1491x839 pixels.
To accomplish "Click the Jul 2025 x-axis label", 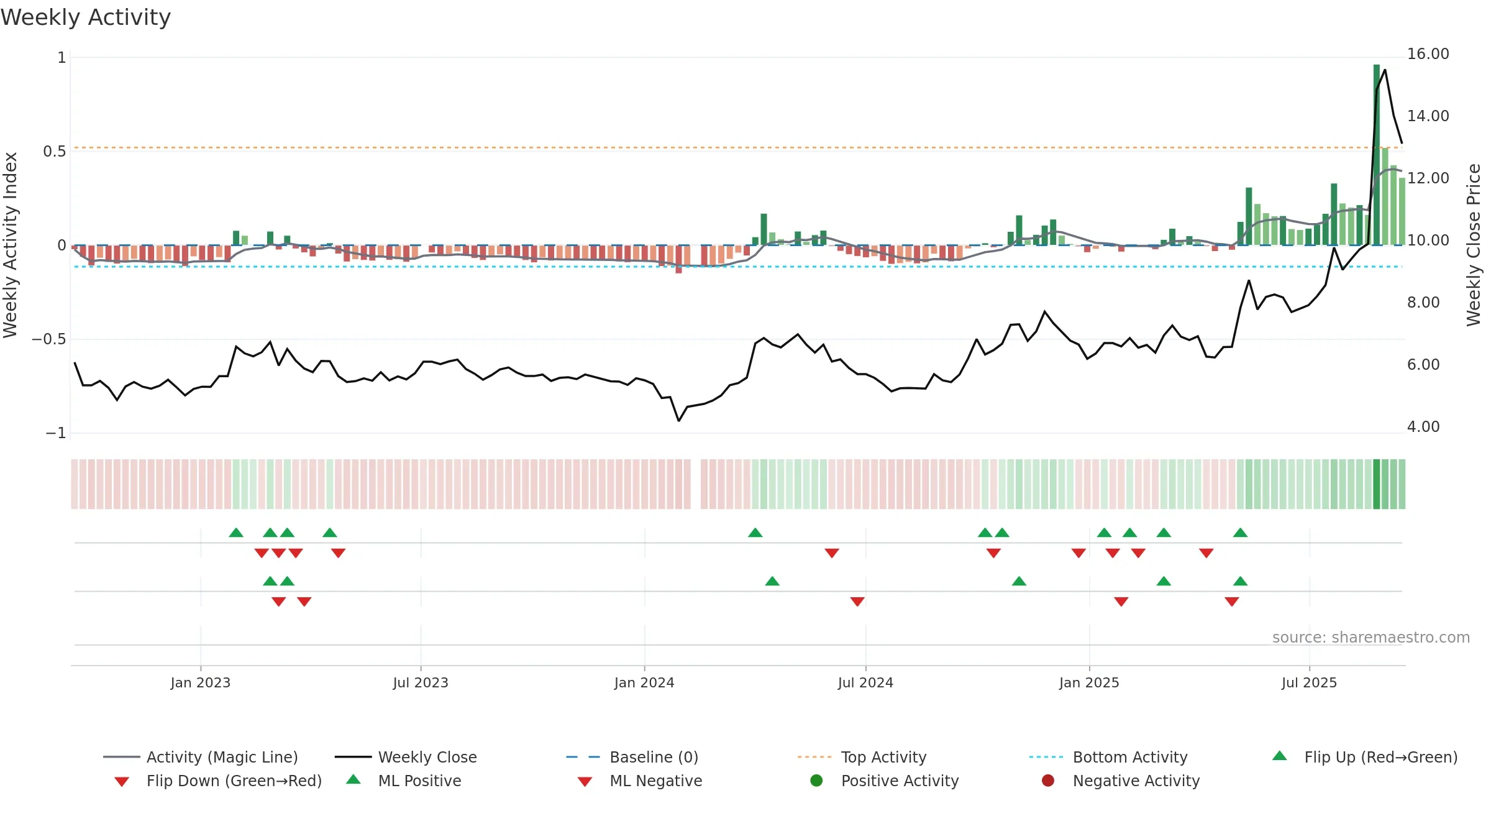I will [x=1309, y=682].
